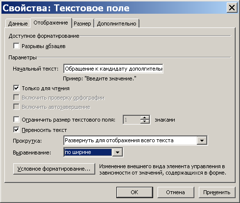This screenshot has width=240, height=203.
Task: Open the Выравнивание dropdown arrow
Action: click(x=117, y=152)
